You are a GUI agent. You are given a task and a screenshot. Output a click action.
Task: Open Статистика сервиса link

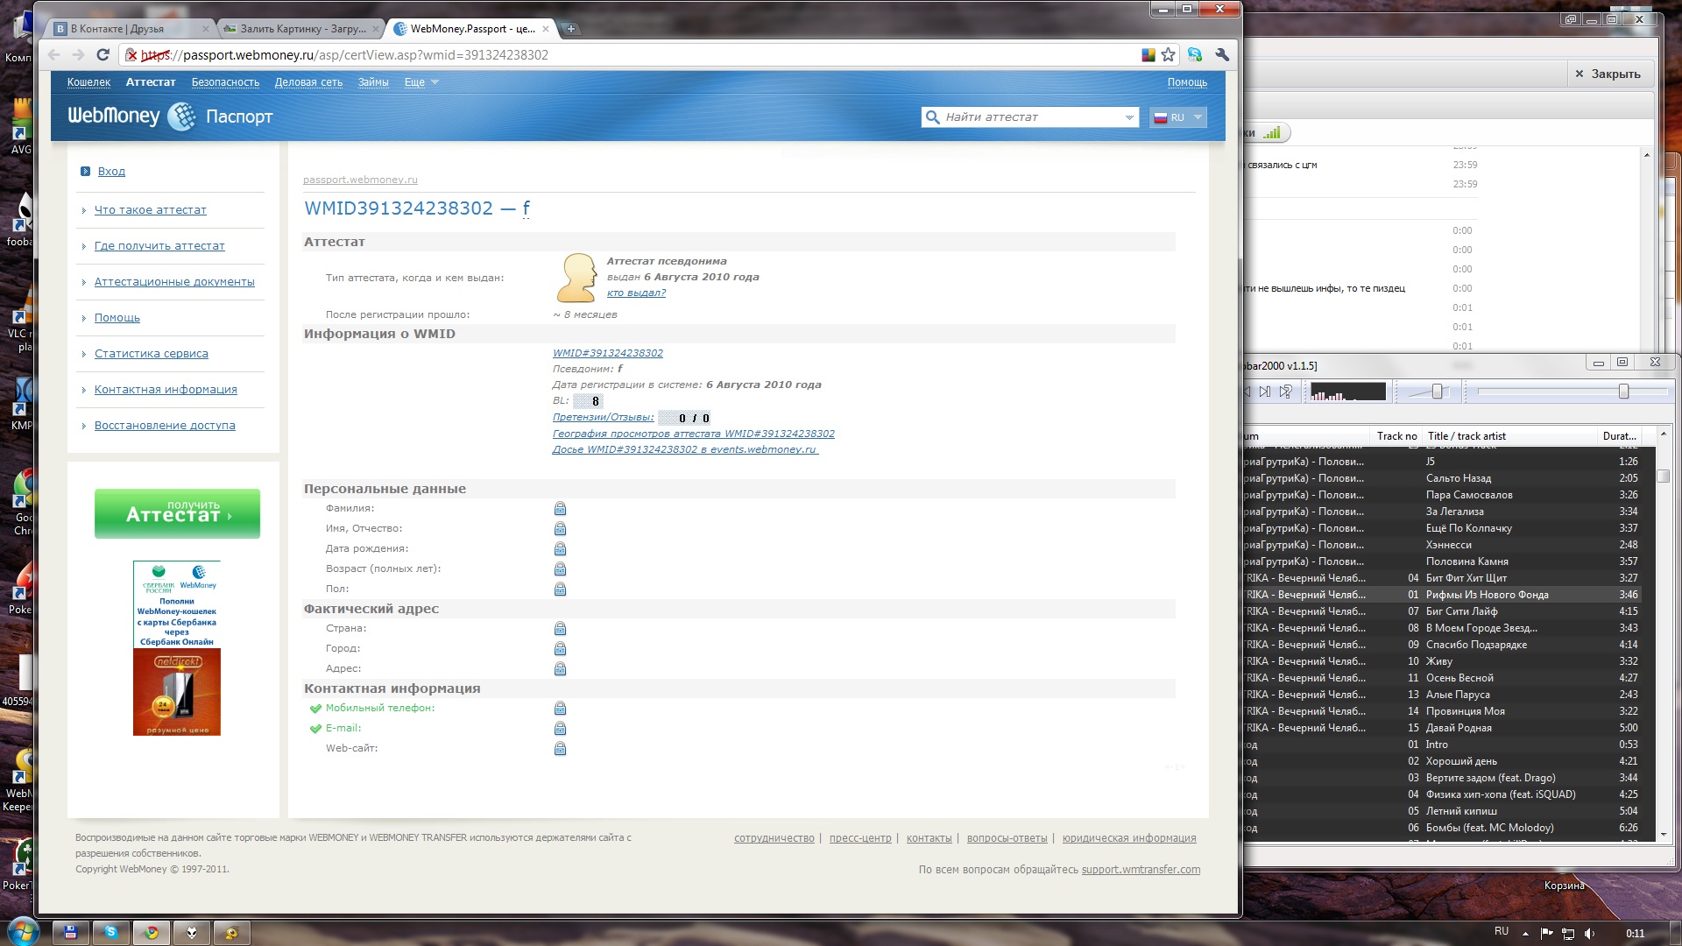coord(152,354)
